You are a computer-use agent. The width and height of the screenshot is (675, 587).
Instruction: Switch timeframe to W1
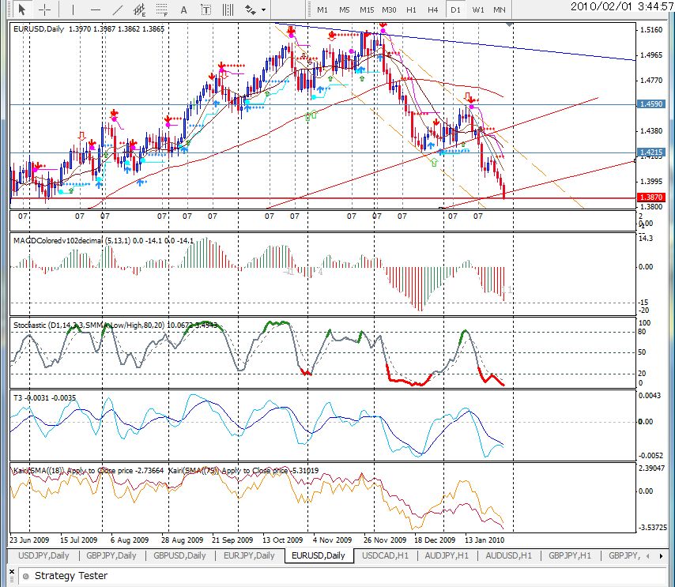pyautogui.click(x=478, y=9)
